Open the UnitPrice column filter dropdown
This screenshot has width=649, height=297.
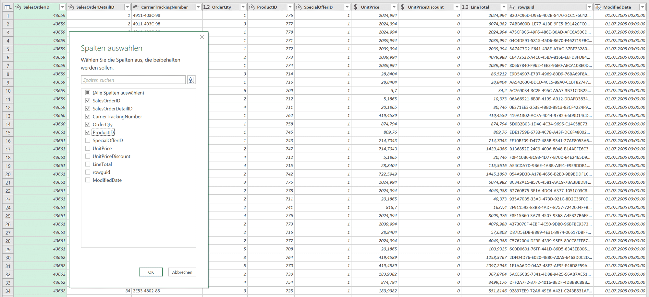click(x=394, y=7)
